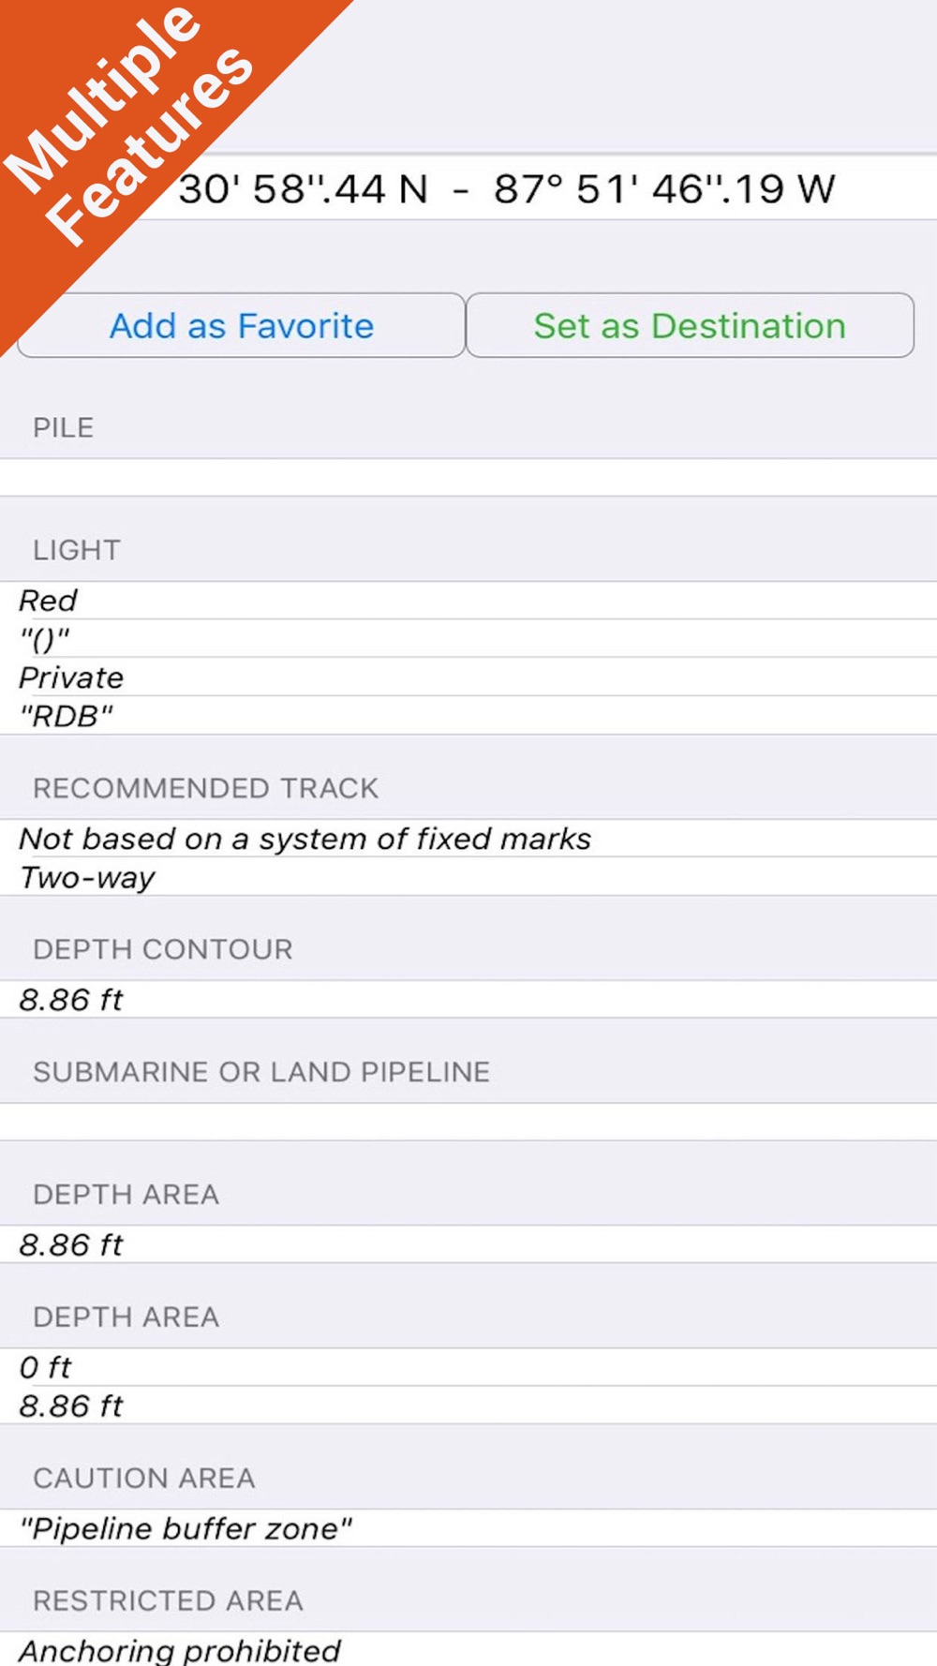The image size is (937, 1666).
Task: Tap the DEPTH CONTOUR section header
Action: [163, 949]
